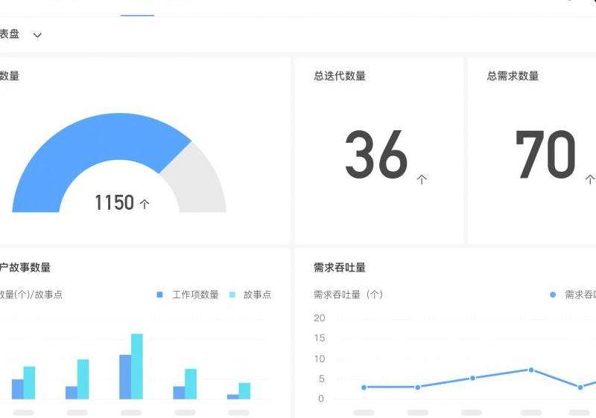Viewport: 596px width, 418px height.
Task: Click the 故事点 legend color square
Action: pyautogui.click(x=232, y=295)
